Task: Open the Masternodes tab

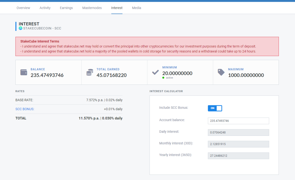Action: click(92, 8)
